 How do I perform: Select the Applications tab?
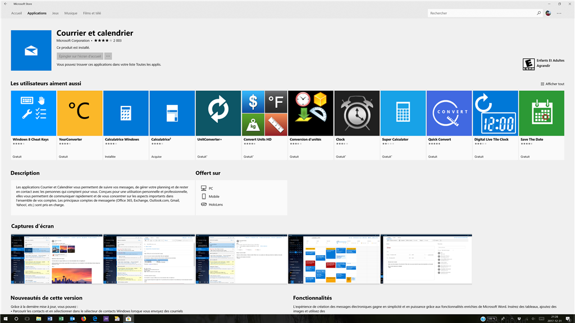pos(36,13)
